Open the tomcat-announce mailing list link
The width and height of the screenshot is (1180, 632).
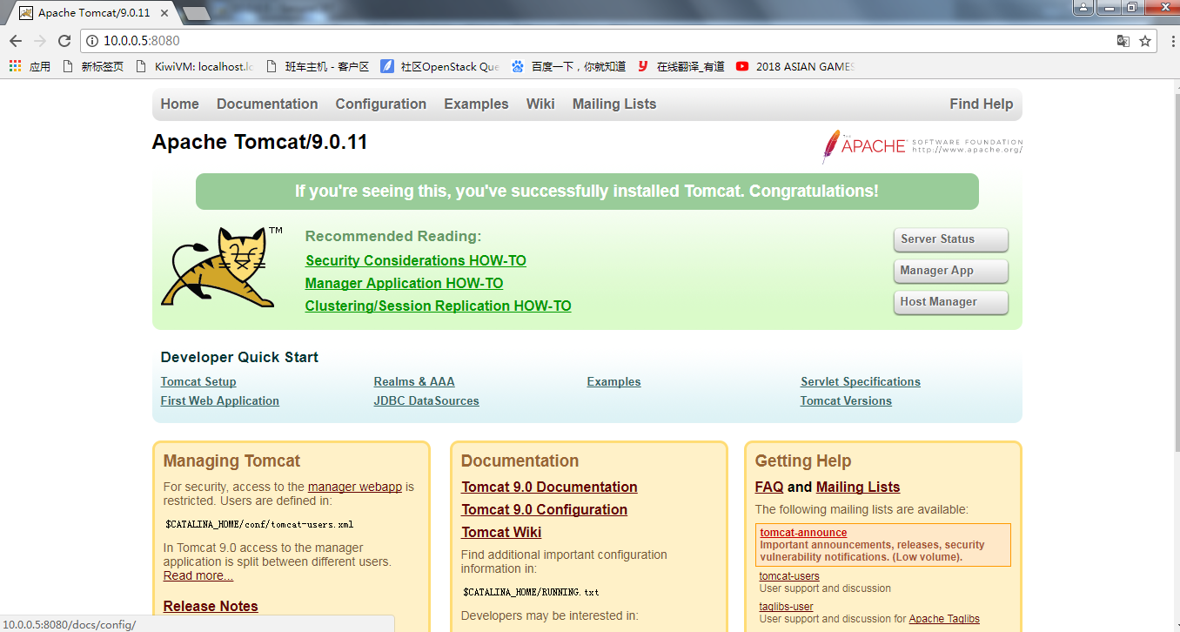click(x=803, y=532)
